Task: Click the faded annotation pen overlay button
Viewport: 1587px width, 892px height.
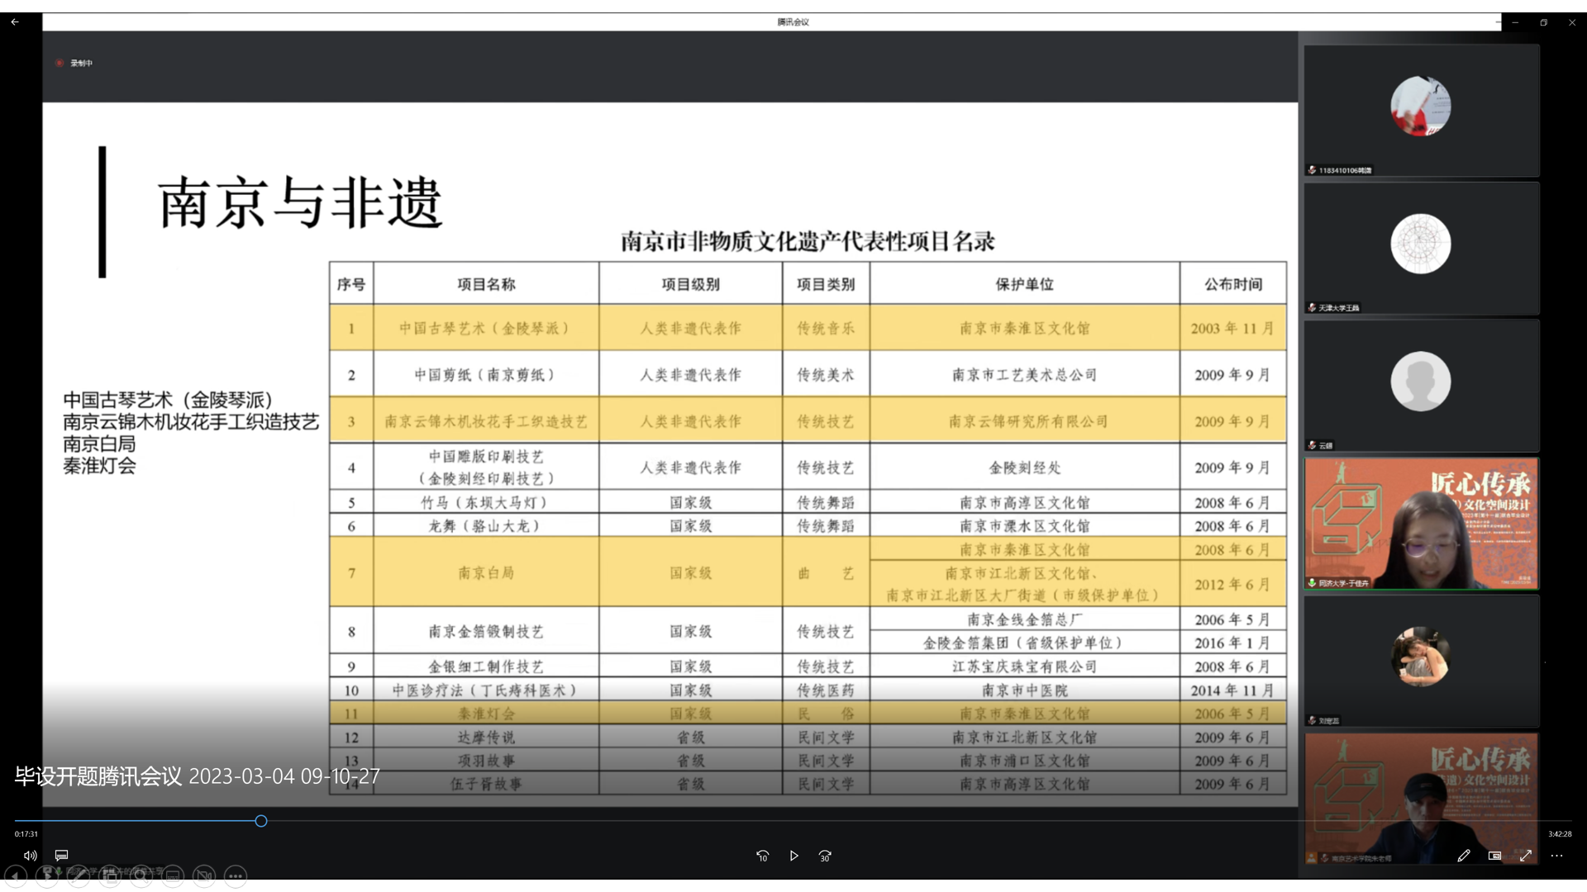Action: pyautogui.click(x=79, y=875)
